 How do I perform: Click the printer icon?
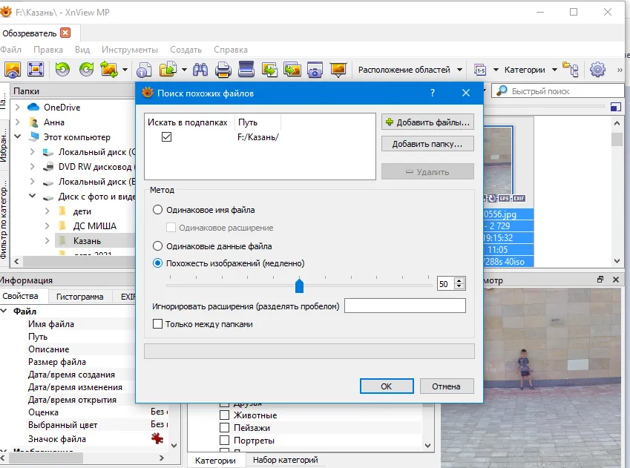pyautogui.click(x=223, y=70)
